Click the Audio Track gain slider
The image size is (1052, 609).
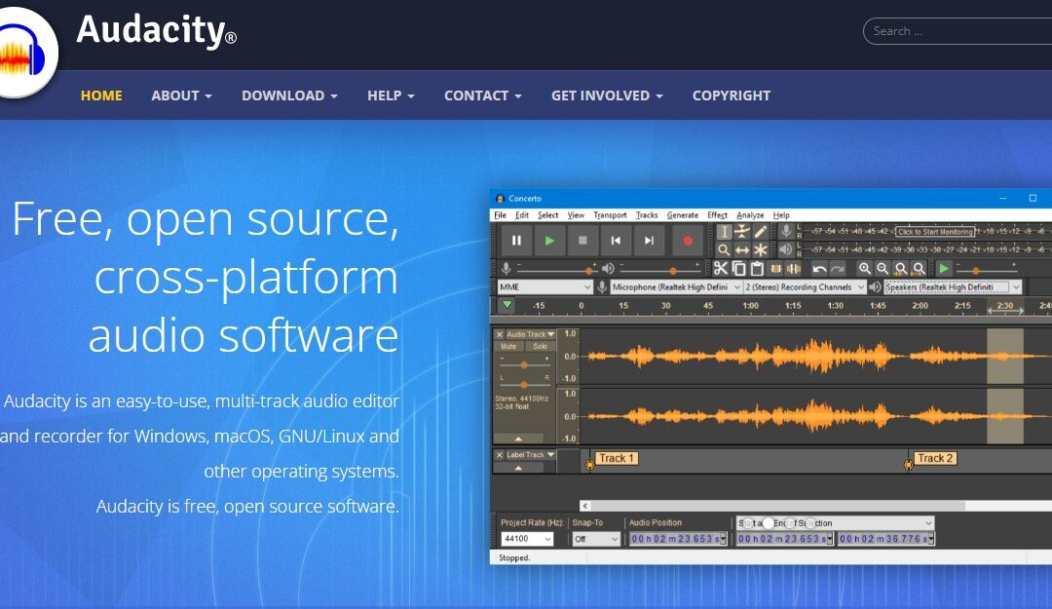[524, 365]
